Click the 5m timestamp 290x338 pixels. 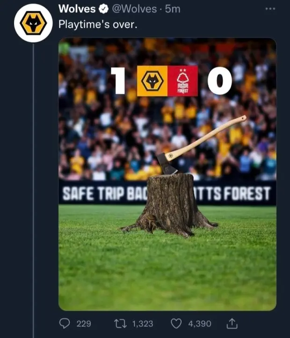tap(173, 9)
